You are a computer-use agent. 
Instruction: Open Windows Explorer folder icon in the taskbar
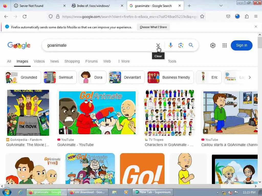114,192
